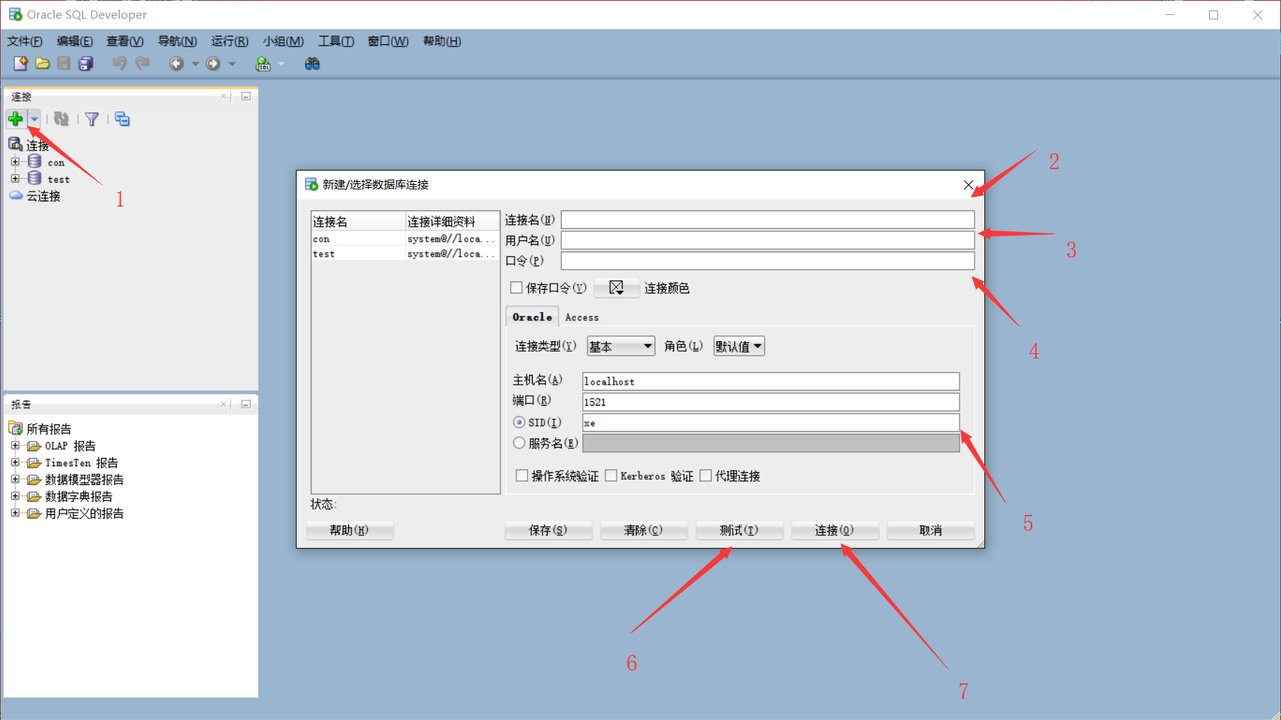Click the binoculars Find DB Object icon
1281x720 pixels.
coord(312,64)
